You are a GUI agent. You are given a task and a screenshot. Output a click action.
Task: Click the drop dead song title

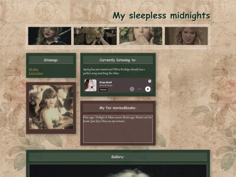105,82
